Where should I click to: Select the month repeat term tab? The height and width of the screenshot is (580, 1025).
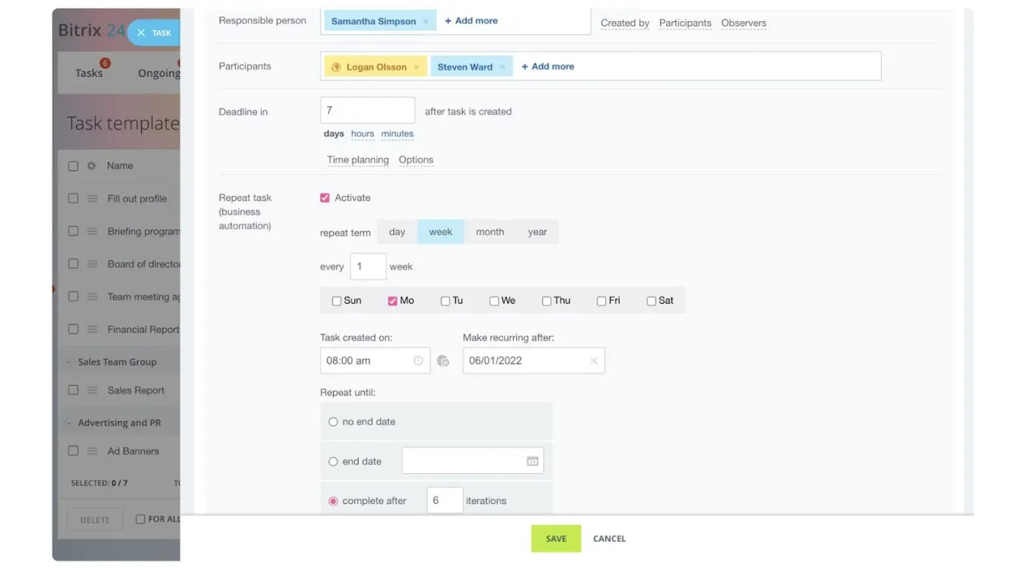click(x=490, y=232)
